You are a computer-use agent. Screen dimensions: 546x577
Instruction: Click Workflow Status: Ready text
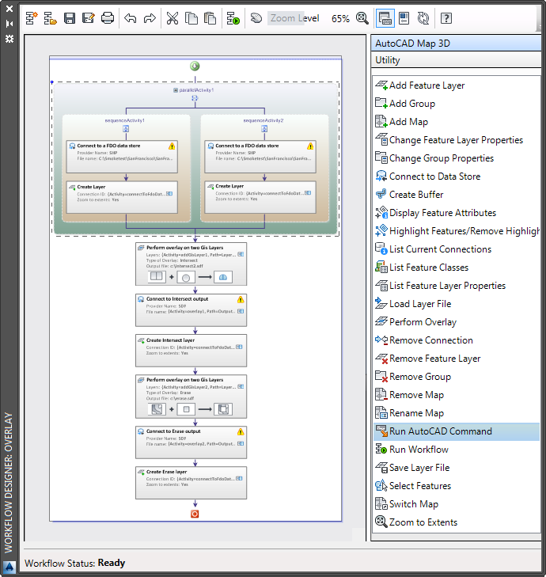[74, 563]
